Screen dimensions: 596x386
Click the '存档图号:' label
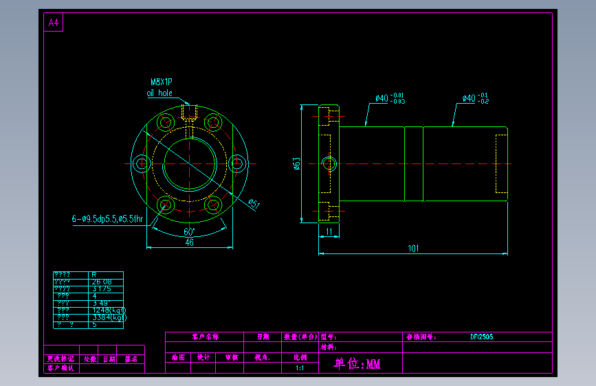(421, 337)
